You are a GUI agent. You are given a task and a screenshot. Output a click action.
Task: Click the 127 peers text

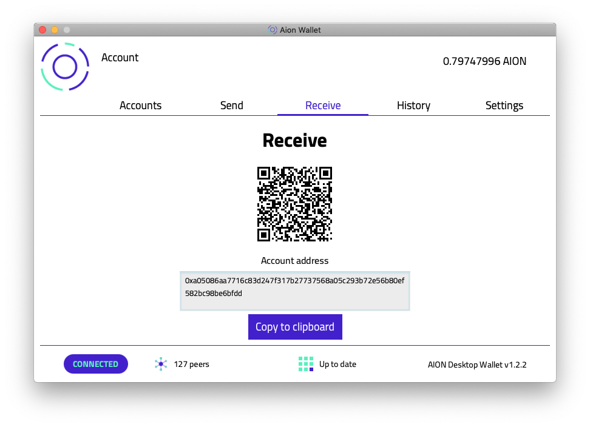192,365
